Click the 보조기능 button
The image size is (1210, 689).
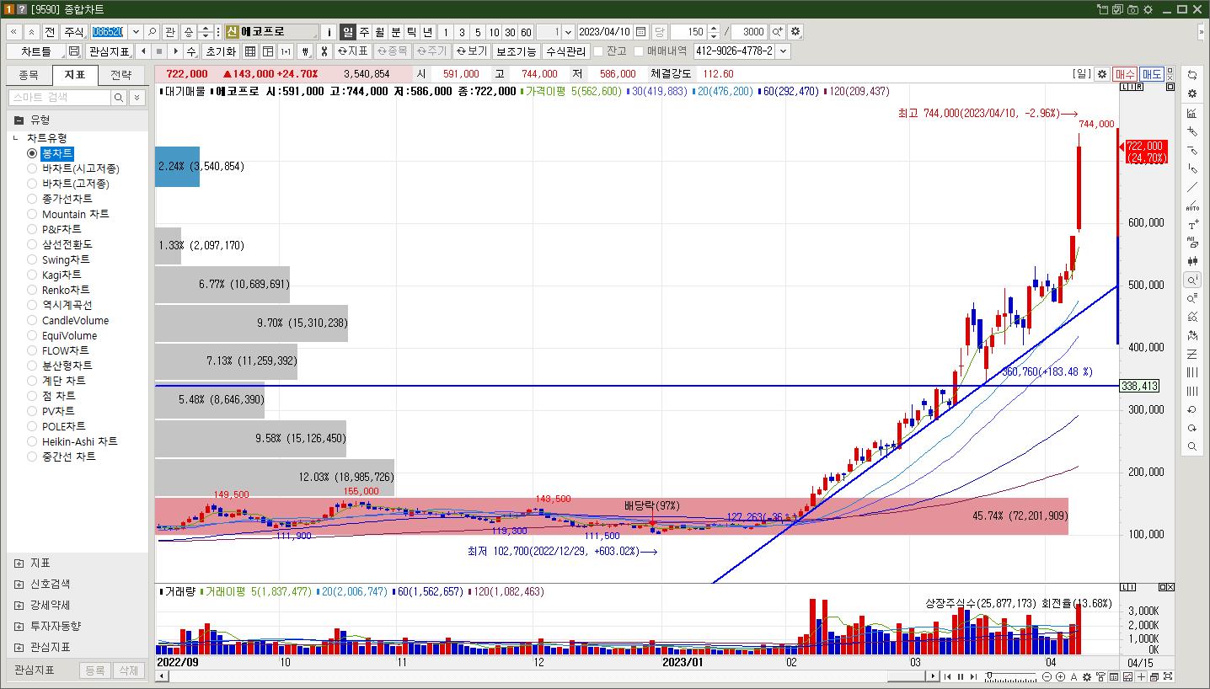pos(516,51)
